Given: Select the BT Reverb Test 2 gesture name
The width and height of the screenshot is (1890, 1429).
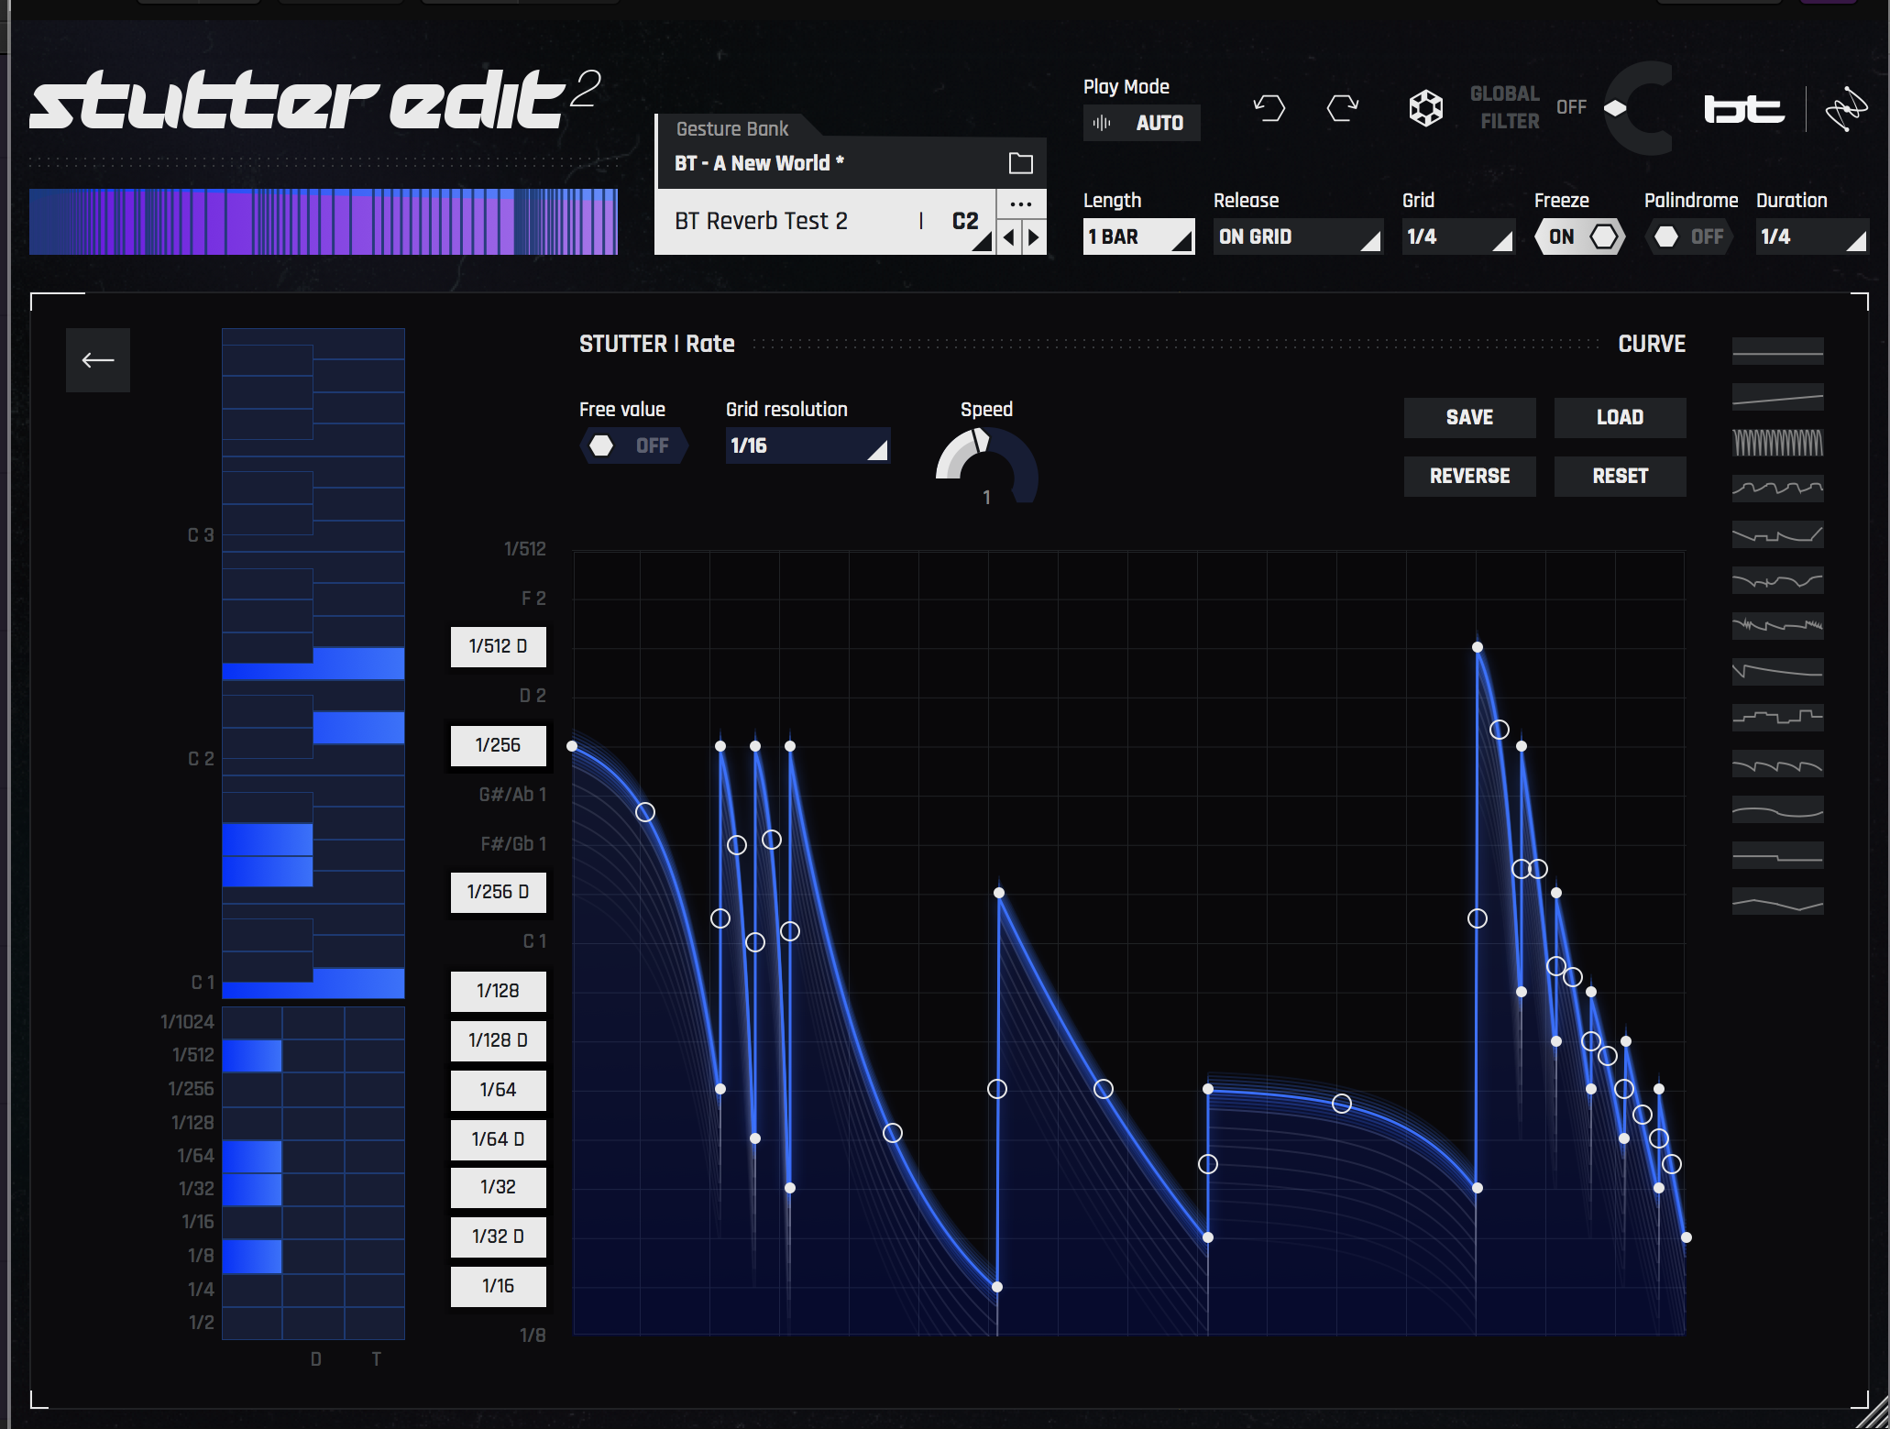Looking at the screenshot, I should point(761,222).
